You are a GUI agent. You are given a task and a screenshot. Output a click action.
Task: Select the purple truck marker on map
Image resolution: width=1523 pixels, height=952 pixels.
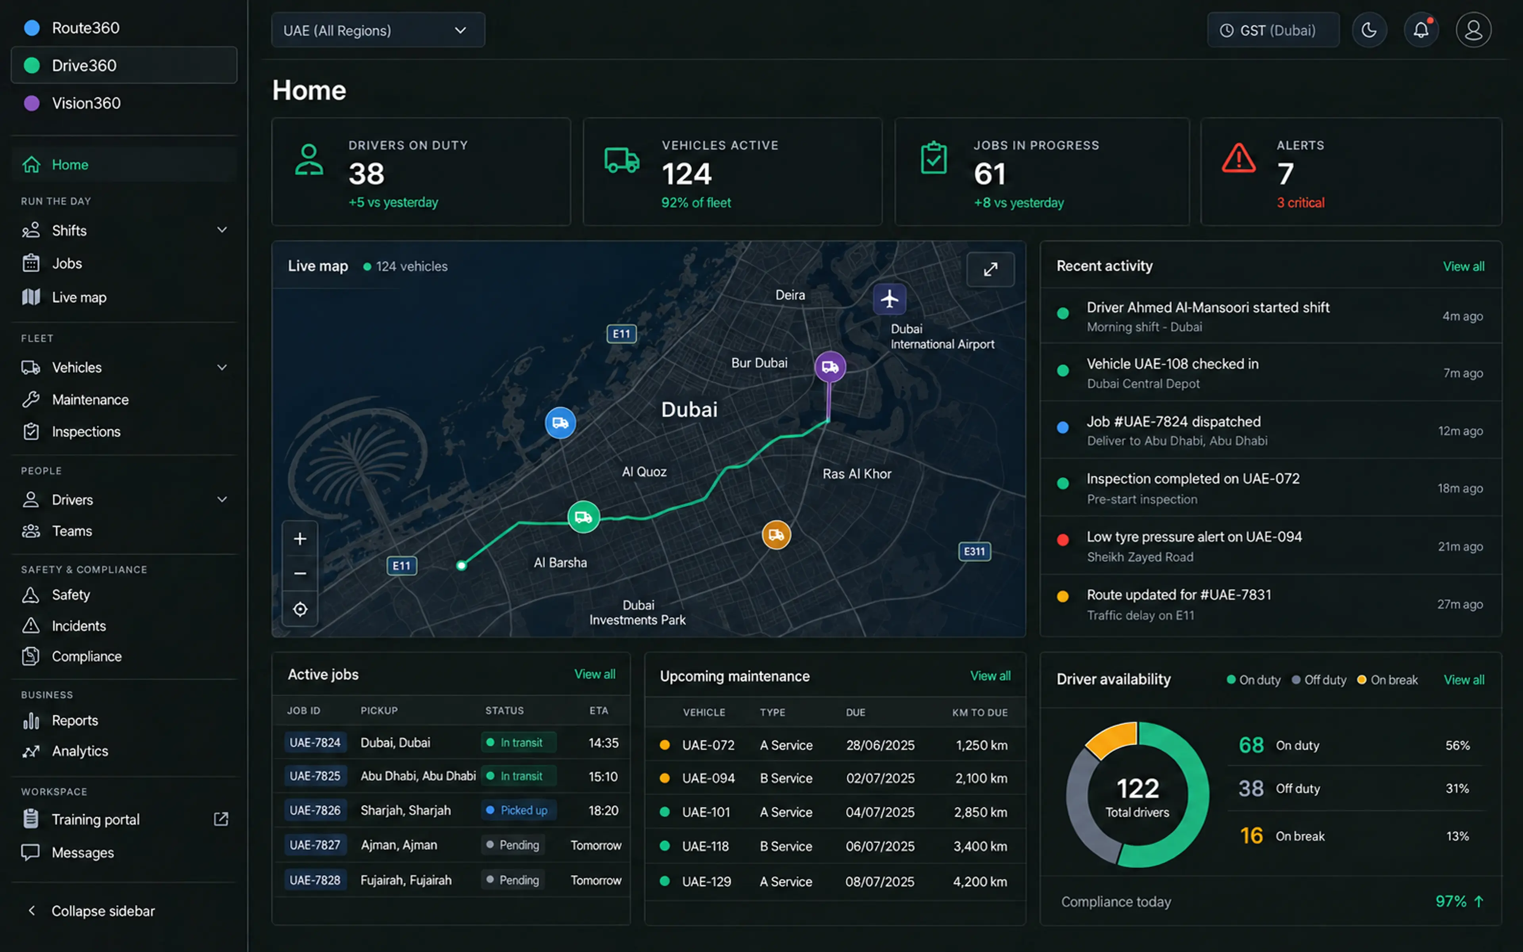(x=830, y=367)
